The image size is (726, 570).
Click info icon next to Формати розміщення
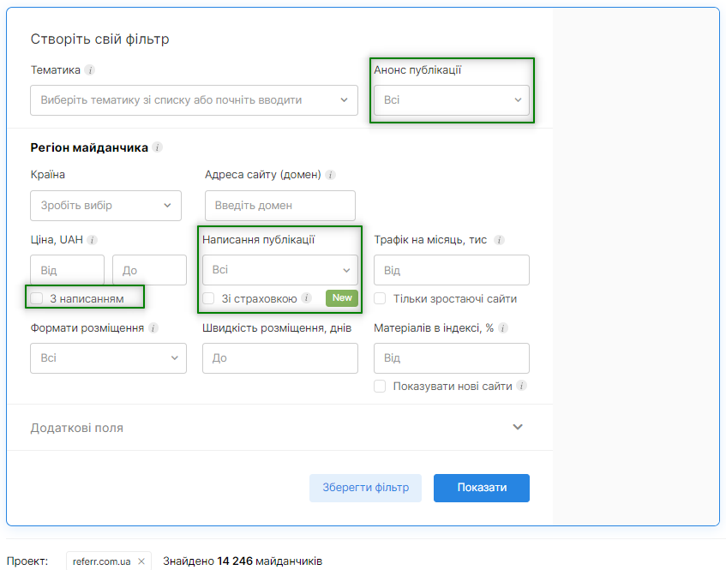[153, 328]
